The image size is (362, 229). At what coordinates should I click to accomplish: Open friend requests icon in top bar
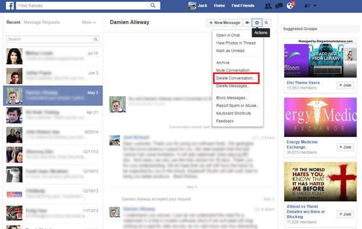268,6
